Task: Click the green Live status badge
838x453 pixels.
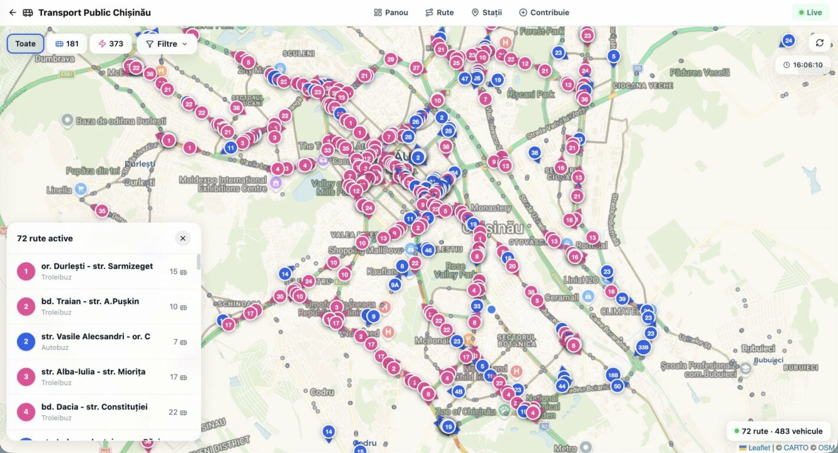Action: pyautogui.click(x=810, y=12)
